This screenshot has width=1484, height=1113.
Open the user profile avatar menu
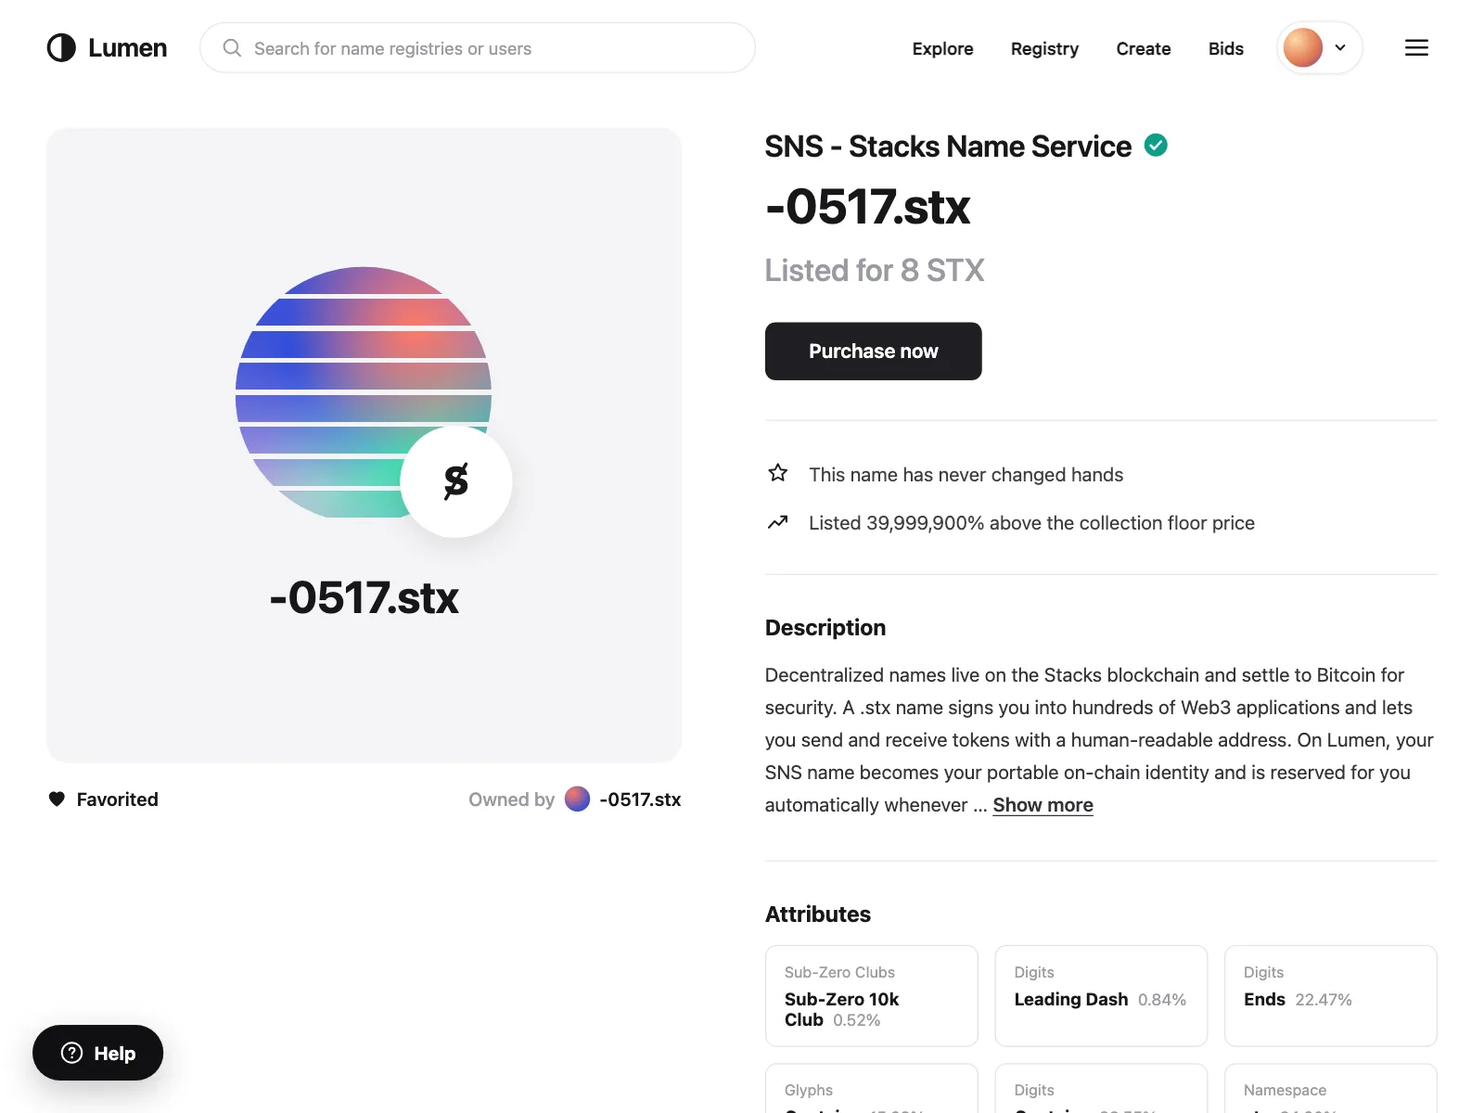[x=1303, y=47]
